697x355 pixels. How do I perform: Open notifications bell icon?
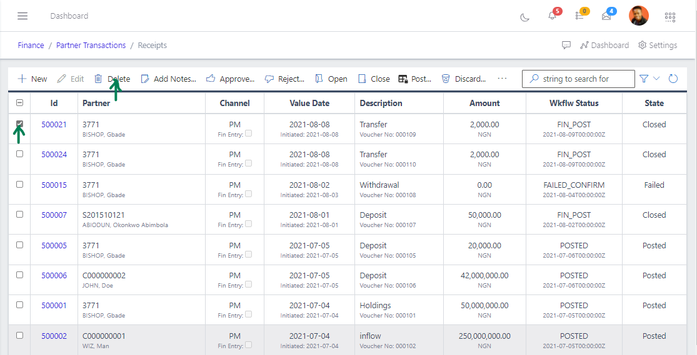tap(552, 16)
